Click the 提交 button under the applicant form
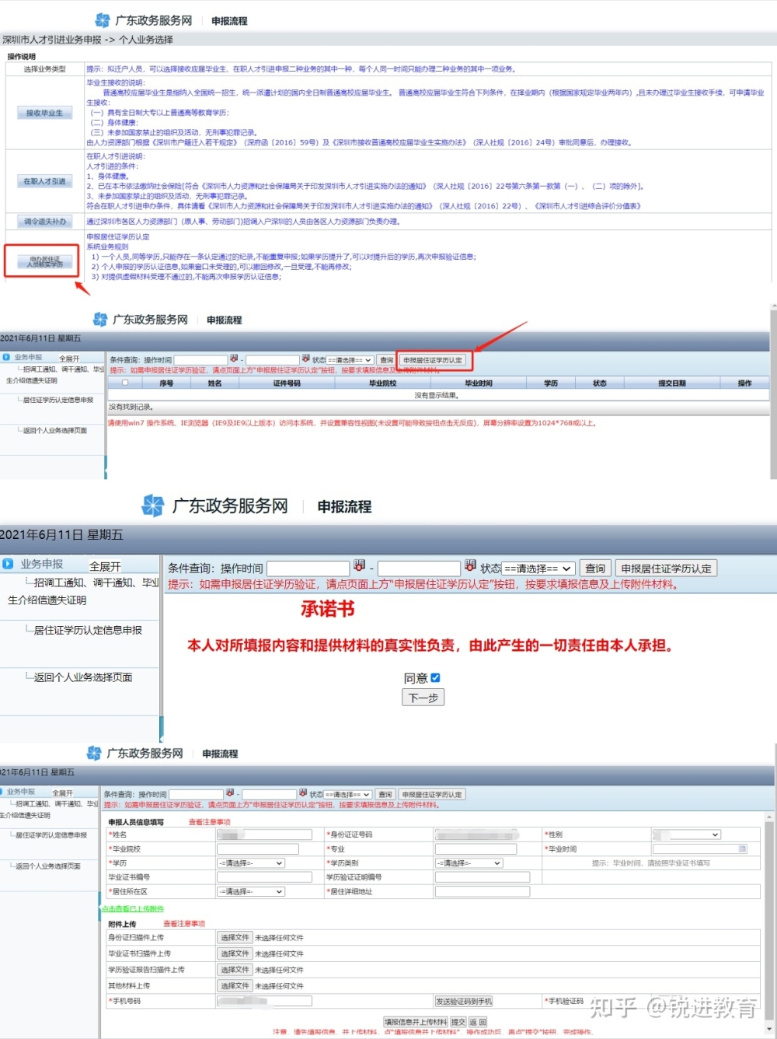Viewport: 777px width, 1039px height. (458, 1022)
